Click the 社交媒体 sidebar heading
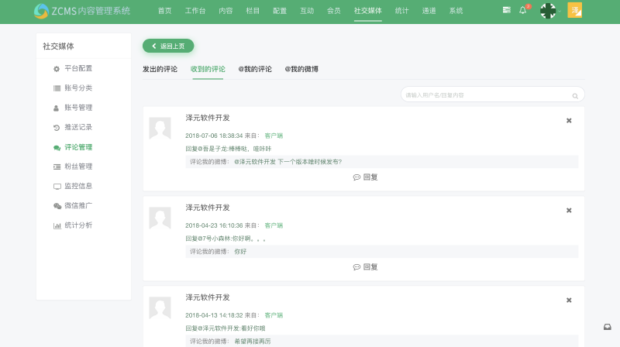The width and height of the screenshot is (620, 347). coord(58,46)
